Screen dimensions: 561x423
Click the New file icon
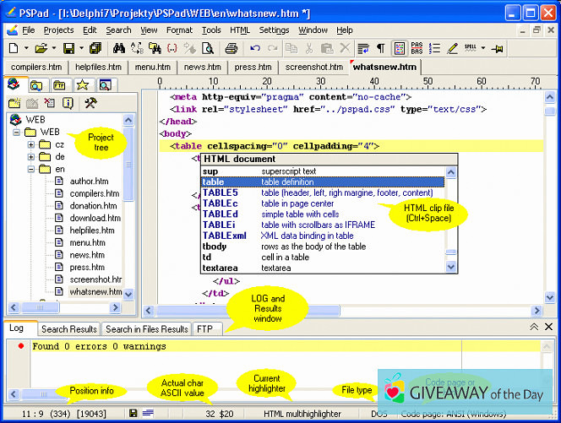point(14,48)
